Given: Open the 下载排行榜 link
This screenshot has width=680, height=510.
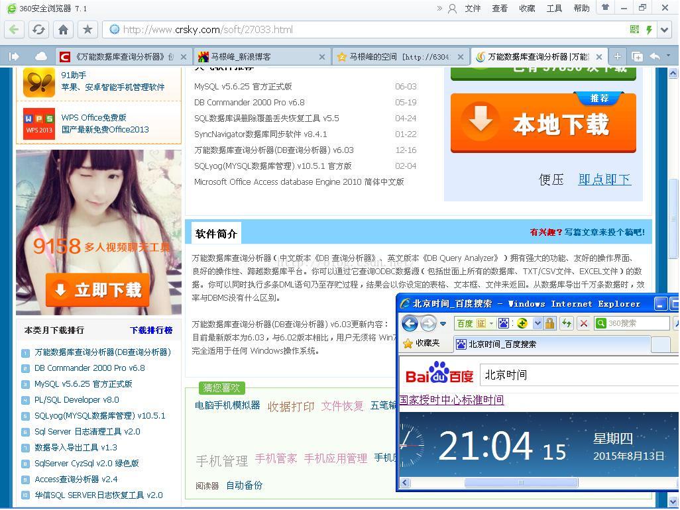Looking at the screenshot, I should tap(151, 331).
